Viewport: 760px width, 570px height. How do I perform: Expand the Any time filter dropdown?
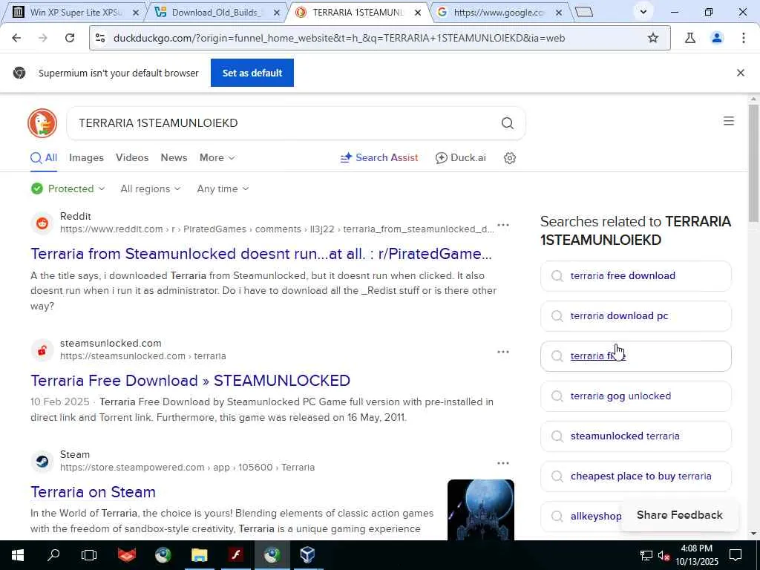coord(223,189)
